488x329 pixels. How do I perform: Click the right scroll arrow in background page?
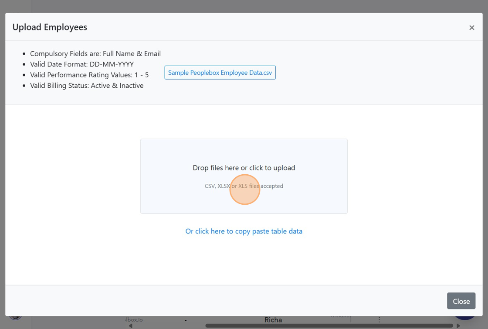tap(458, 326)
